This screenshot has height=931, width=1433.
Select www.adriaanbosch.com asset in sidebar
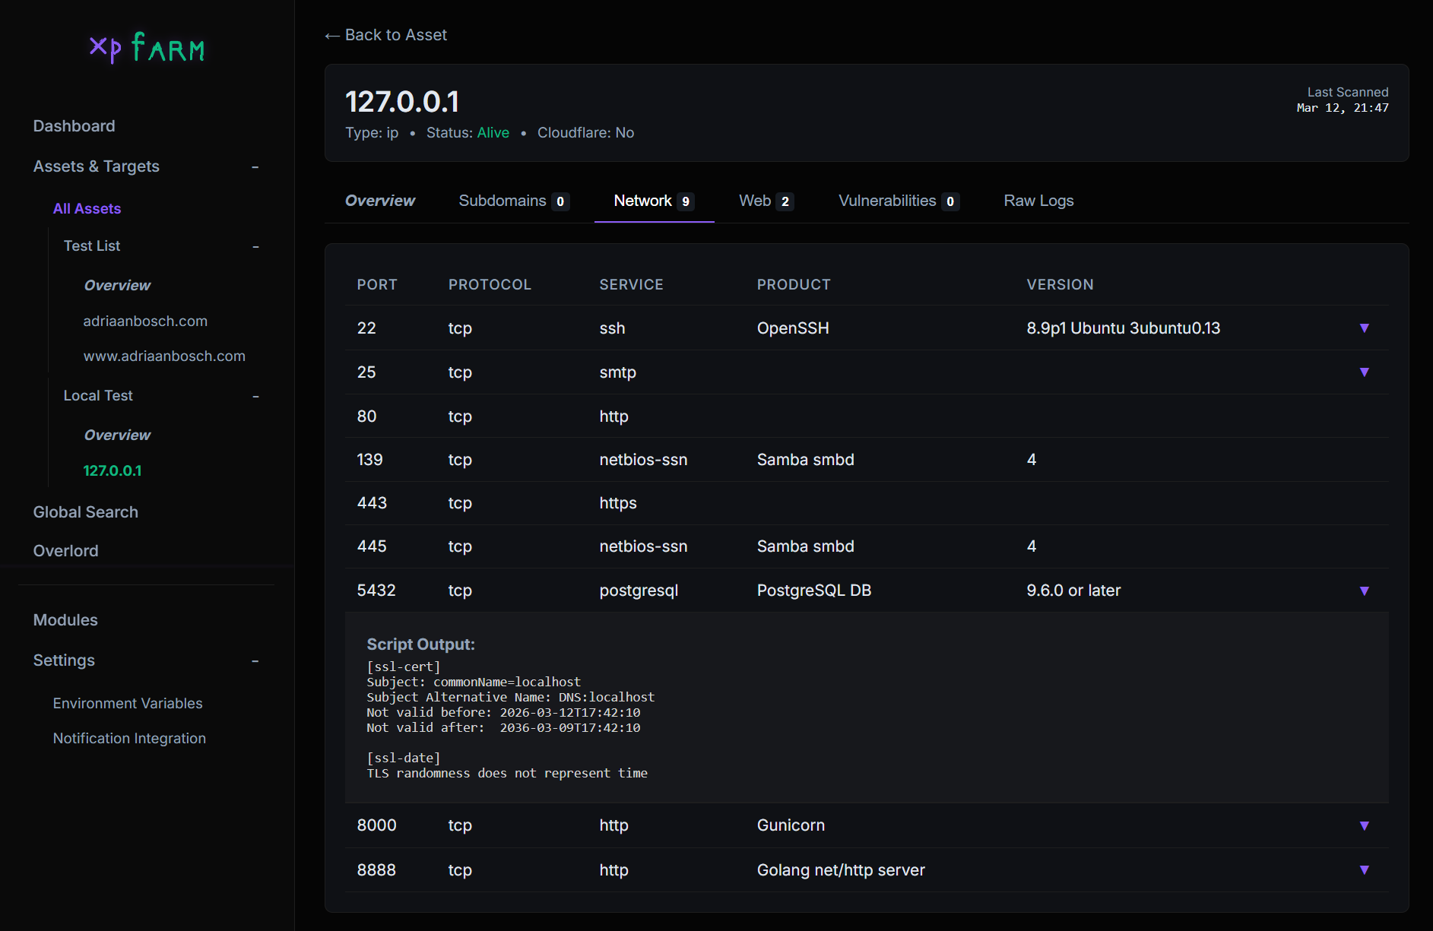[x=164, y=356]
